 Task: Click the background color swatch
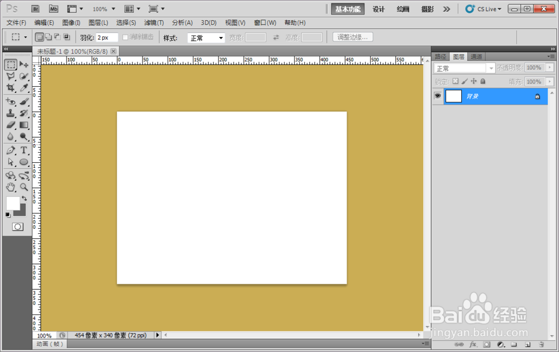point(22,213)
